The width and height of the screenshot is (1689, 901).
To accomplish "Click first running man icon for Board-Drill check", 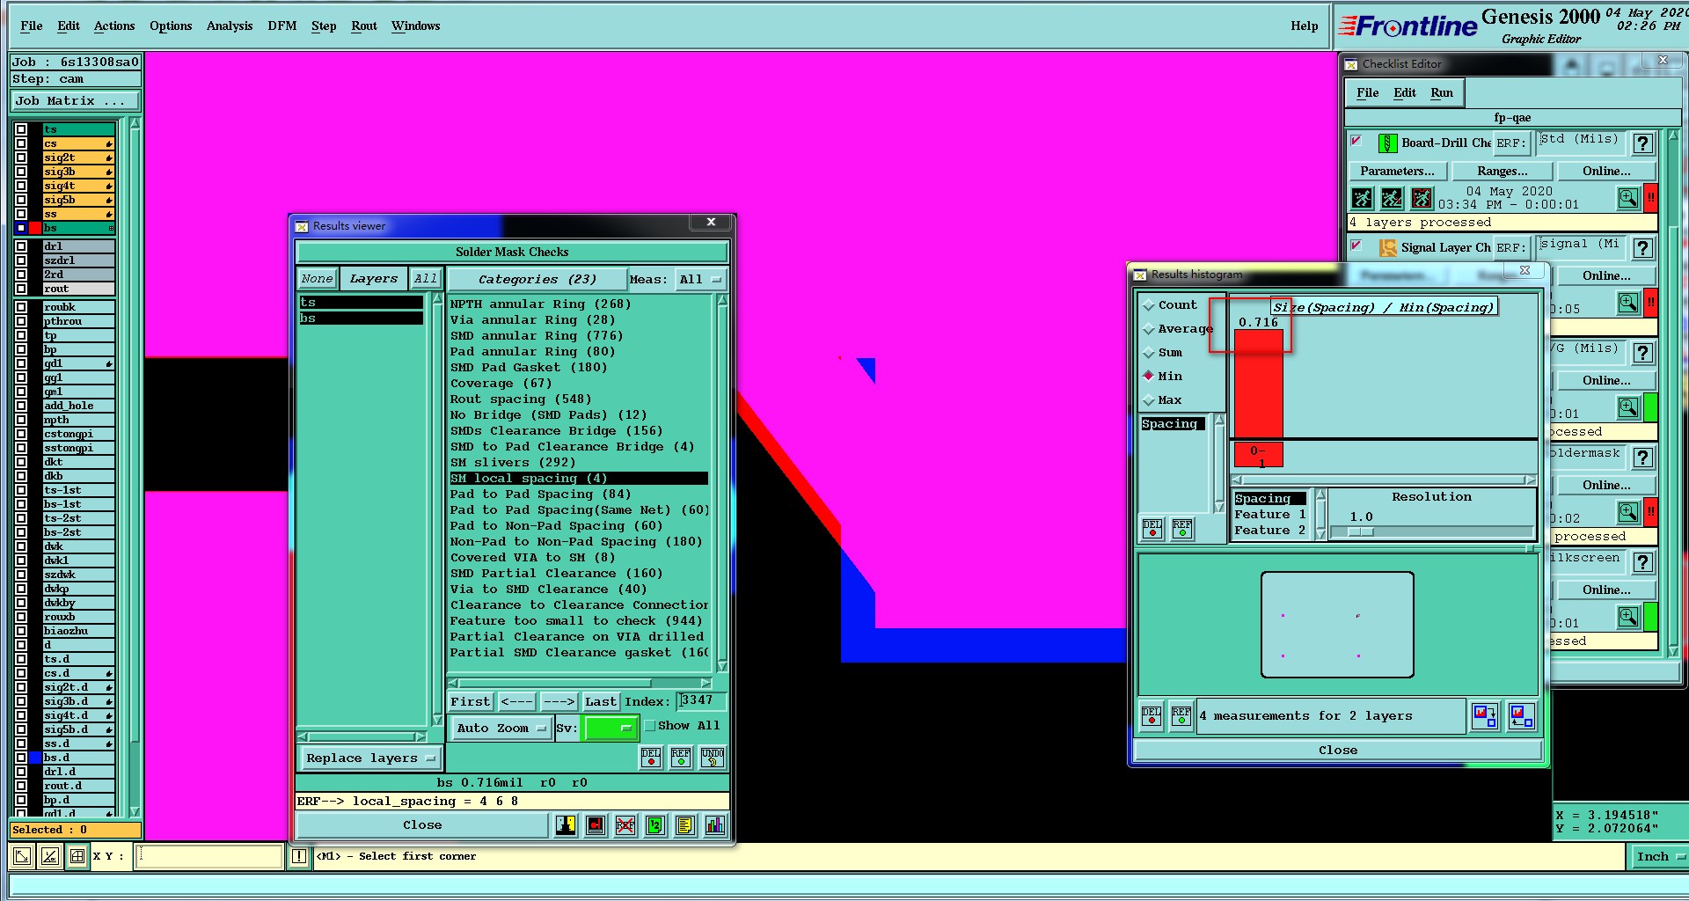I will tap(1362, 198).
